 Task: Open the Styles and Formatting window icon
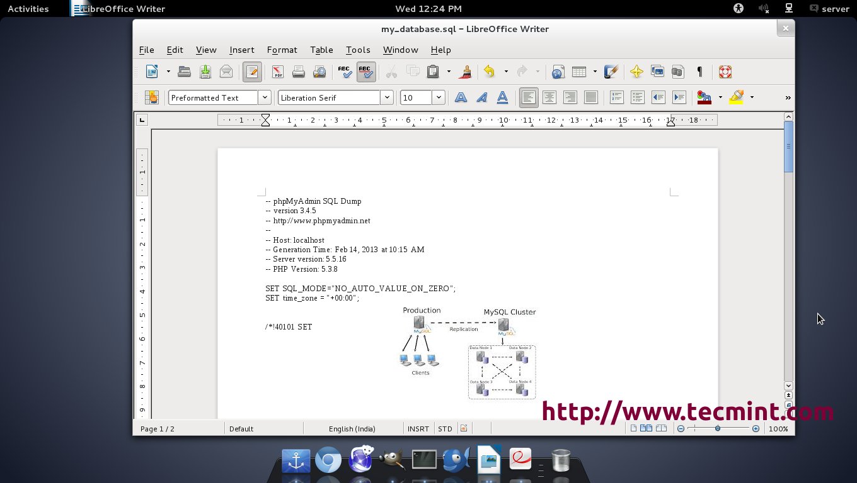coord(152,97)
